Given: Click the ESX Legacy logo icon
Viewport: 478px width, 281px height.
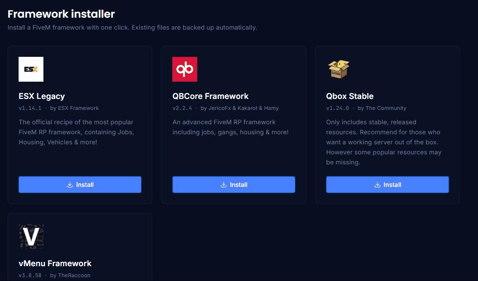Looking at the screenshot, I should [x=31, y=69].
